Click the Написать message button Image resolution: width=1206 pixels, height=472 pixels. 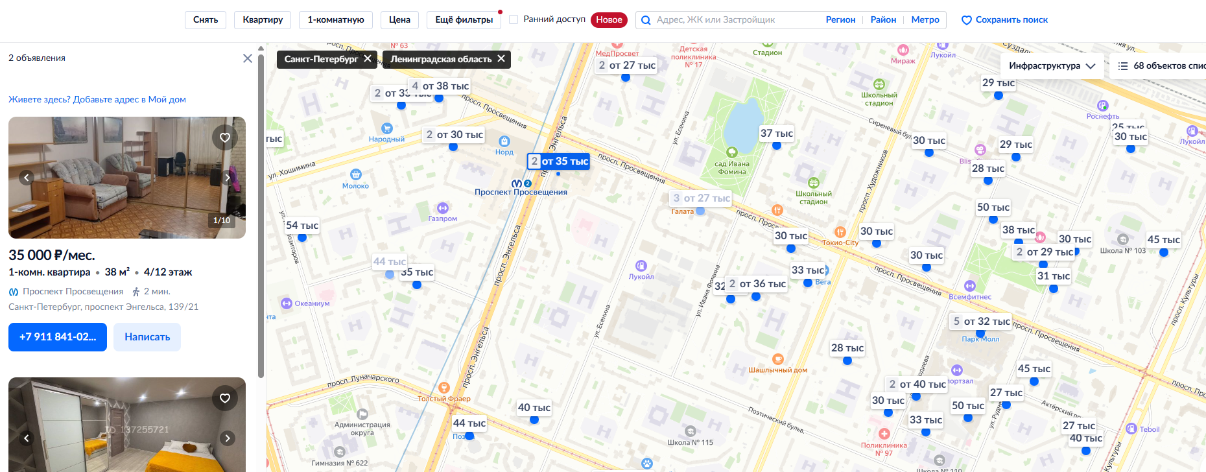pos(147,337)
